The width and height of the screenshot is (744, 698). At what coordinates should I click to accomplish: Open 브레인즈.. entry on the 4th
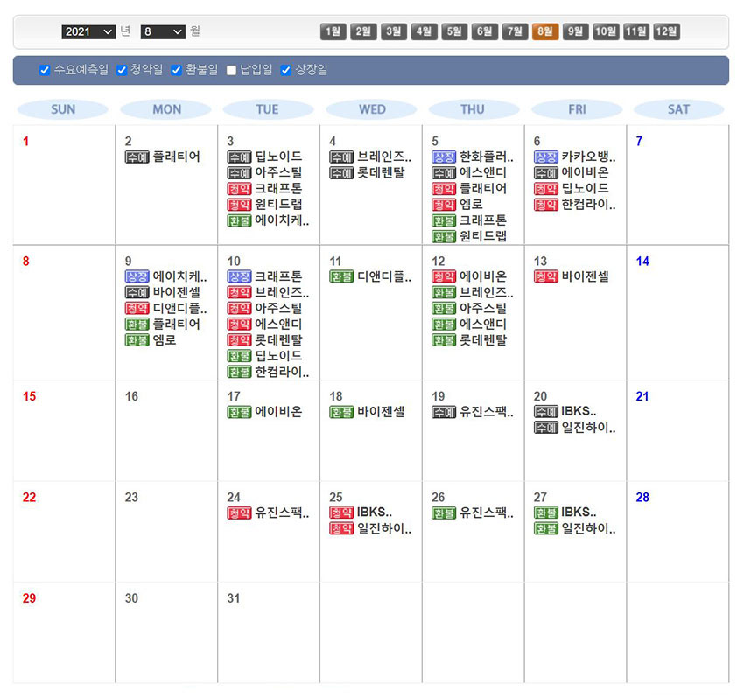tap(384, 157)
